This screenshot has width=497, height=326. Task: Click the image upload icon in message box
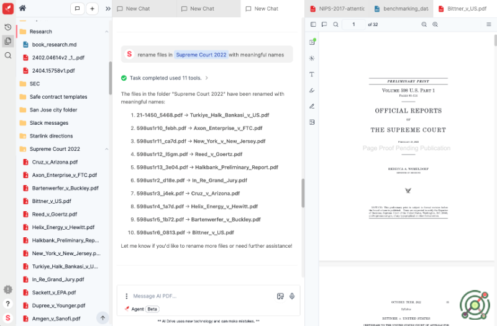coord(280,296)
